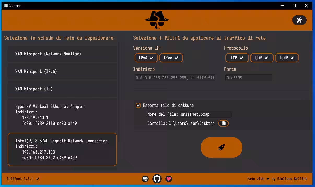The image size is (315, 187).
Task: Click the folder picker icon next to Cartella
Action: click(223, 123)
